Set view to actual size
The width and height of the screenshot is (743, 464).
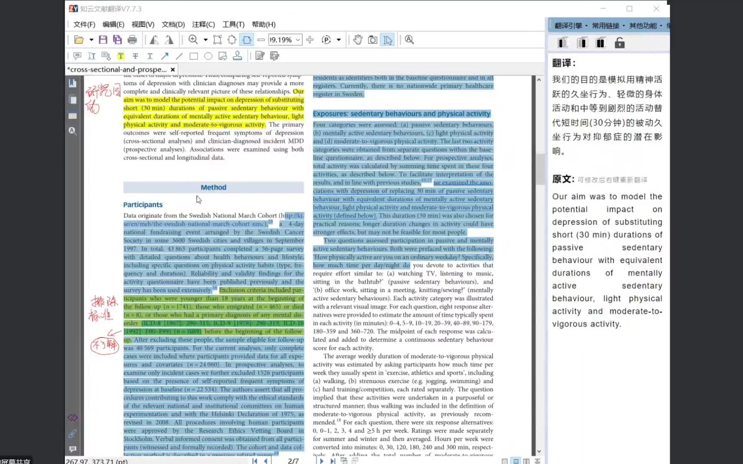tap(218, 40)
